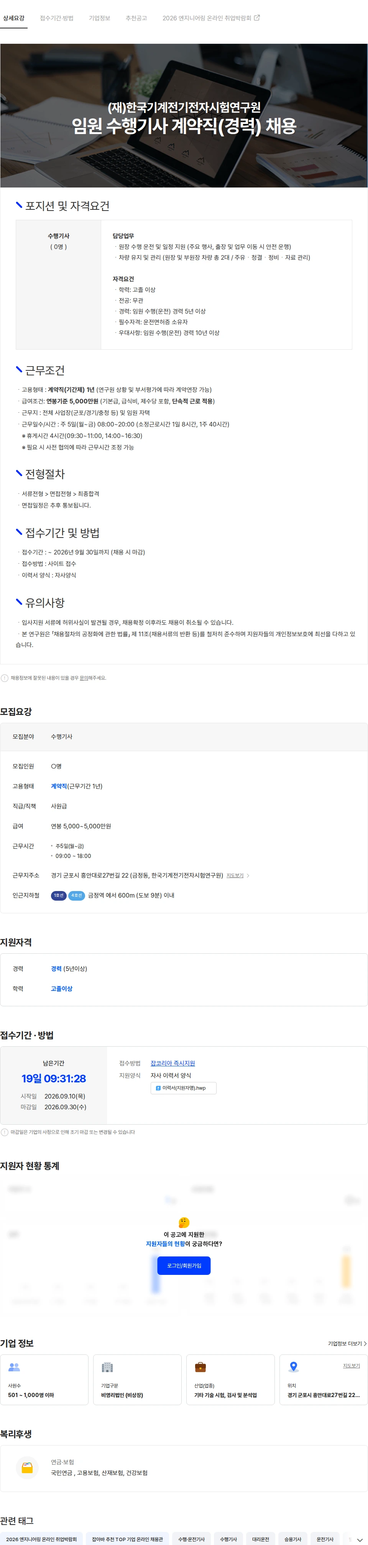Click the recruitment banner image
Image resolution: width=368 pixels, height=1545 pixels.
(184, 116)
